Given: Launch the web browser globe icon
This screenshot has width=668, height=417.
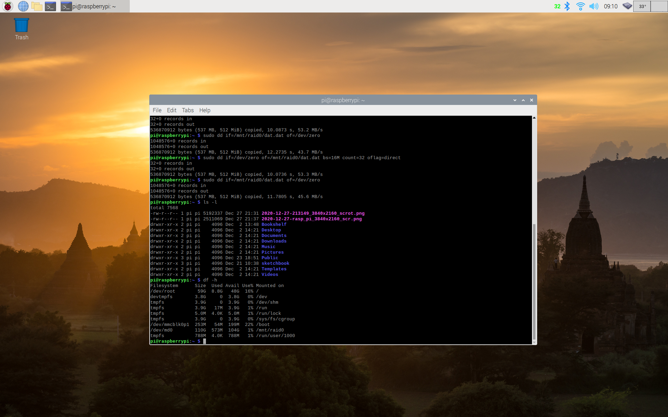Looking at the screenshot, I should 23,6.
